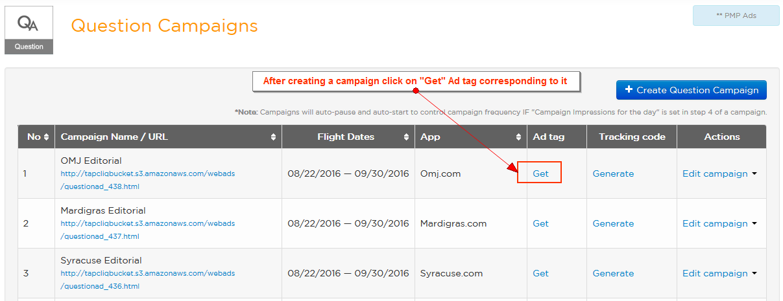This screenshot has height=301, width=783.
Task: Sort by the No column arrows
Action: click(47, 137)
